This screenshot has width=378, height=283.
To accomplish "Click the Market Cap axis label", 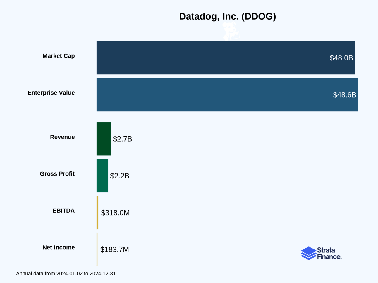I will click(x=59, y=56).
